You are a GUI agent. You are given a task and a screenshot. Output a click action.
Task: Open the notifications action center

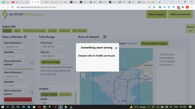click(x=190, y=107)
